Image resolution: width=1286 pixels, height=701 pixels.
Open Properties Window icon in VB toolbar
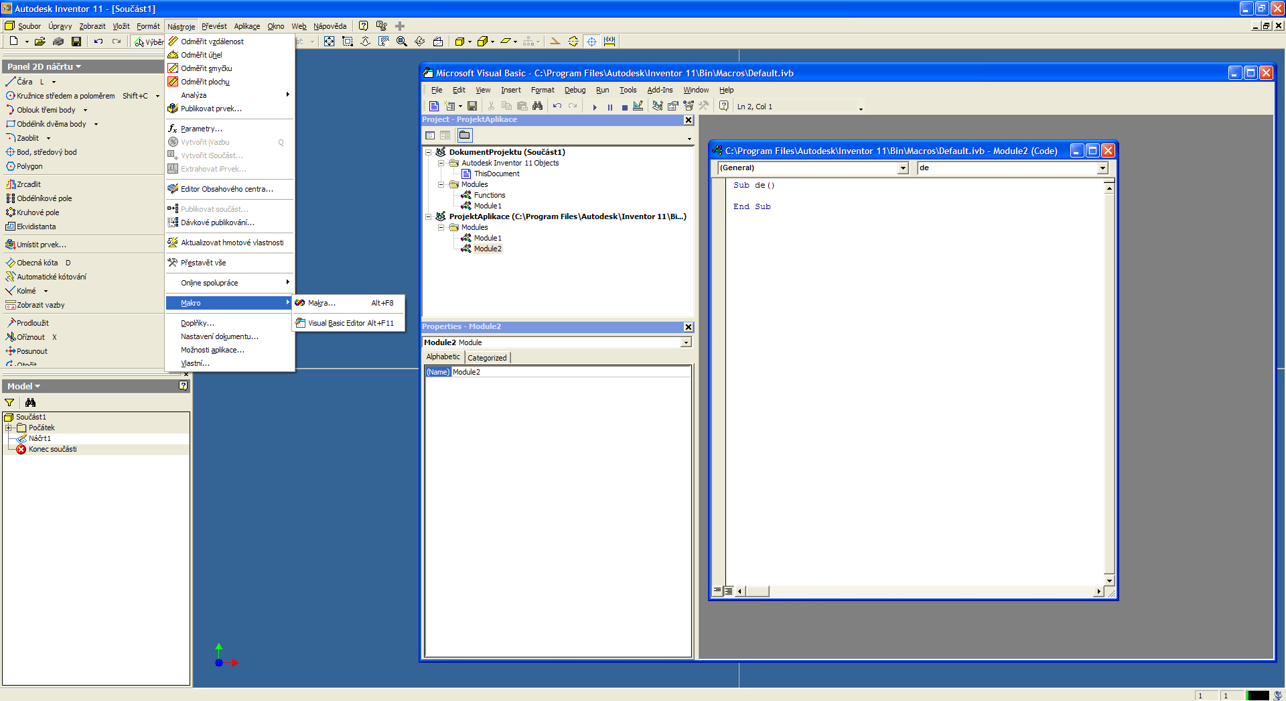coord(672,106)
